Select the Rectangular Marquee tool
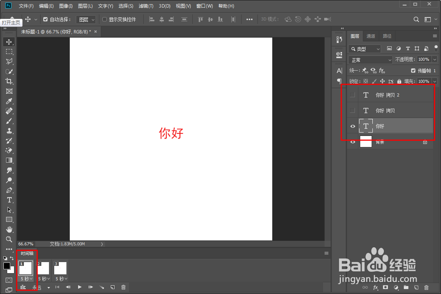 9,52
